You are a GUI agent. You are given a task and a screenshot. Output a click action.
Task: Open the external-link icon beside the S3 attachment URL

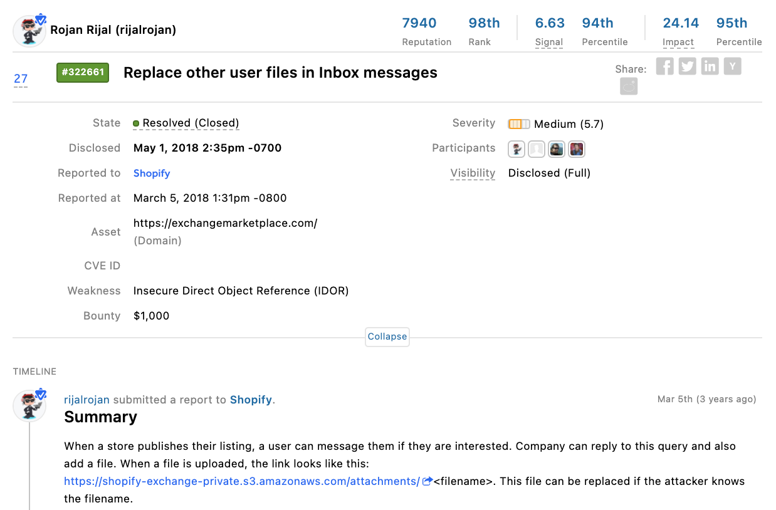pos(427,481)
